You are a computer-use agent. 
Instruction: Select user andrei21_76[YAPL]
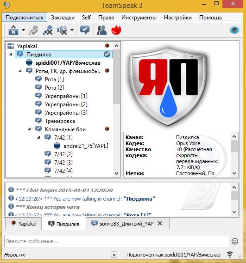point(86,146)
